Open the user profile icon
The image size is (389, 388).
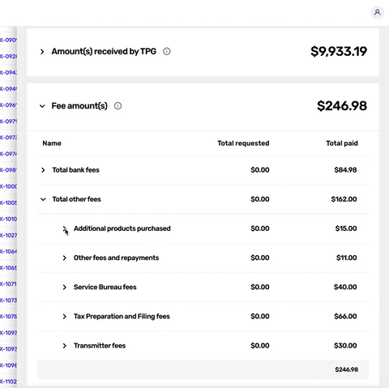coord(377,12)
